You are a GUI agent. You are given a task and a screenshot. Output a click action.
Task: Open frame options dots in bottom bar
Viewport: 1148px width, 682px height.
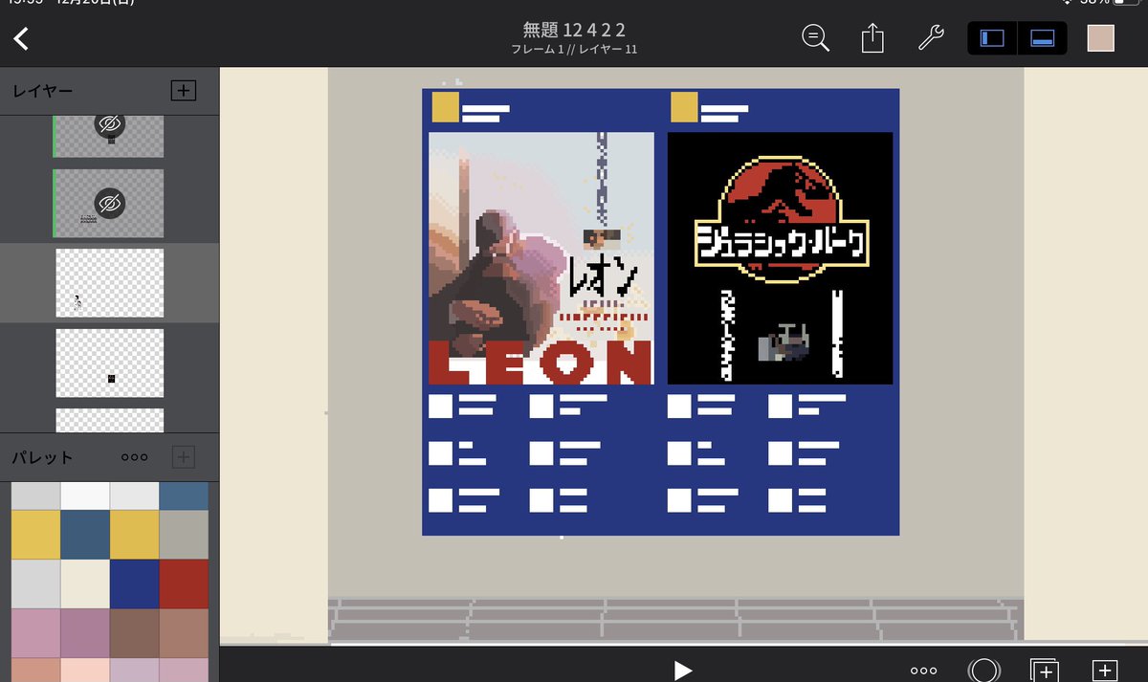923,671
